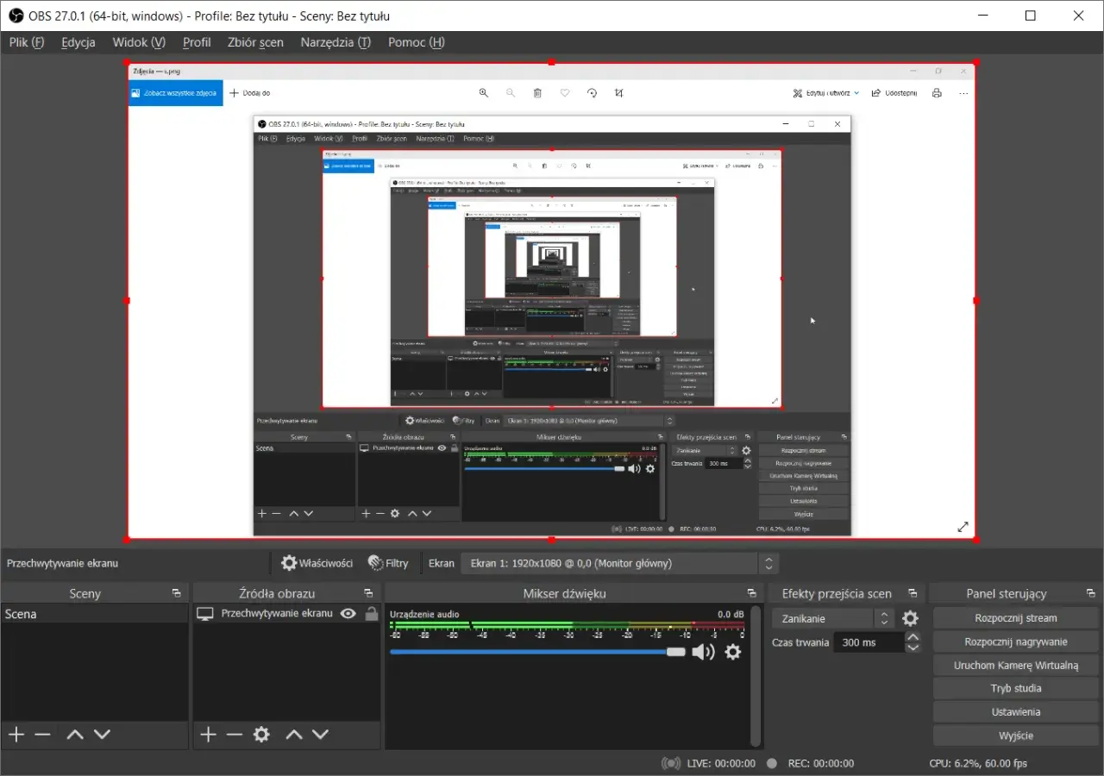The width and height of the screenshot is (1104, 776).
Task: Click the Wyjście button
Action: (x=1016, y=735)
